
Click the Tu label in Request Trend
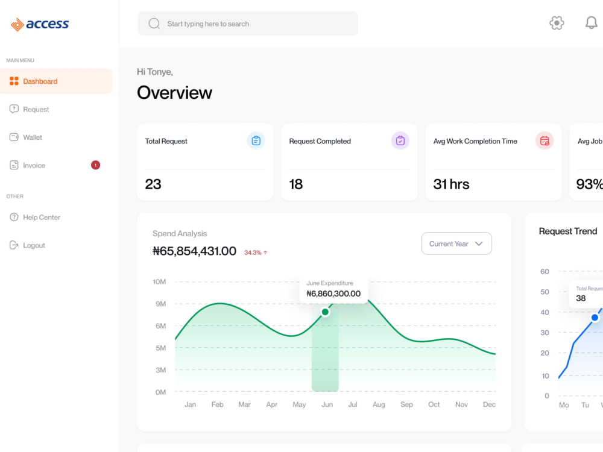585,405
